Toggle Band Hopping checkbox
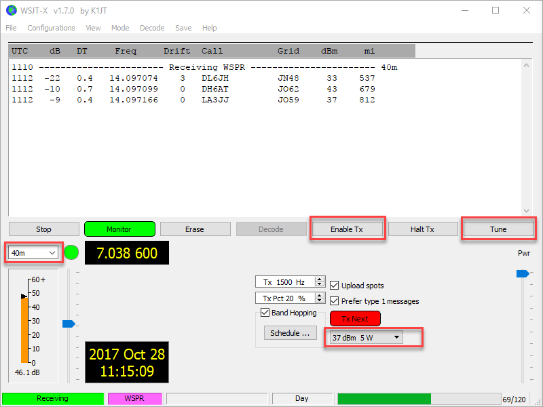Image resolution: width=543 pixels, height=407 pixels. pyautogui.click(x=265, y=313)
